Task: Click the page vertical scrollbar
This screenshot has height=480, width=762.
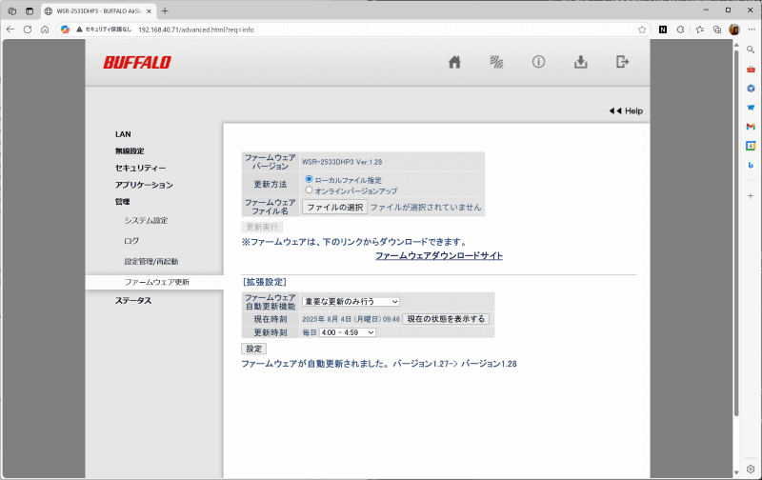Action: [736, 233]
